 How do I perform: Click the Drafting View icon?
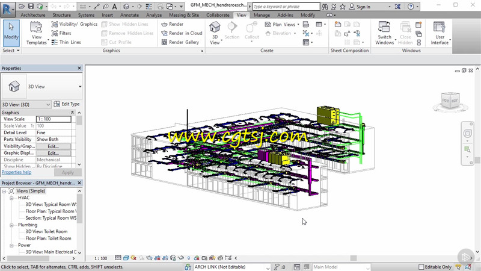click(x=306, y=24)
